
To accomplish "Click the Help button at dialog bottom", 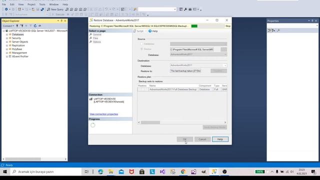I will [220, 139].
